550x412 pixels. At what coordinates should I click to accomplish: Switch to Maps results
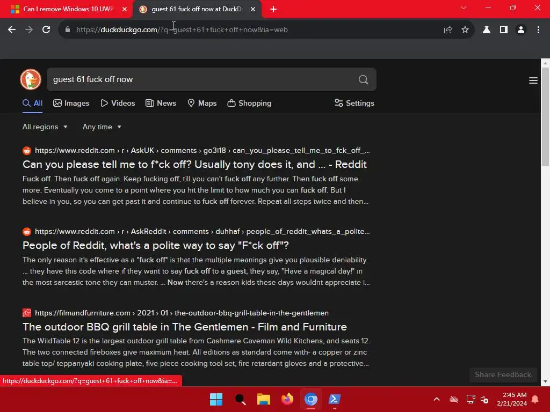tap(202, 104)
